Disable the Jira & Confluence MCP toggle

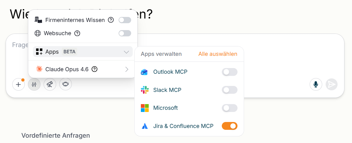click(229, 126)
